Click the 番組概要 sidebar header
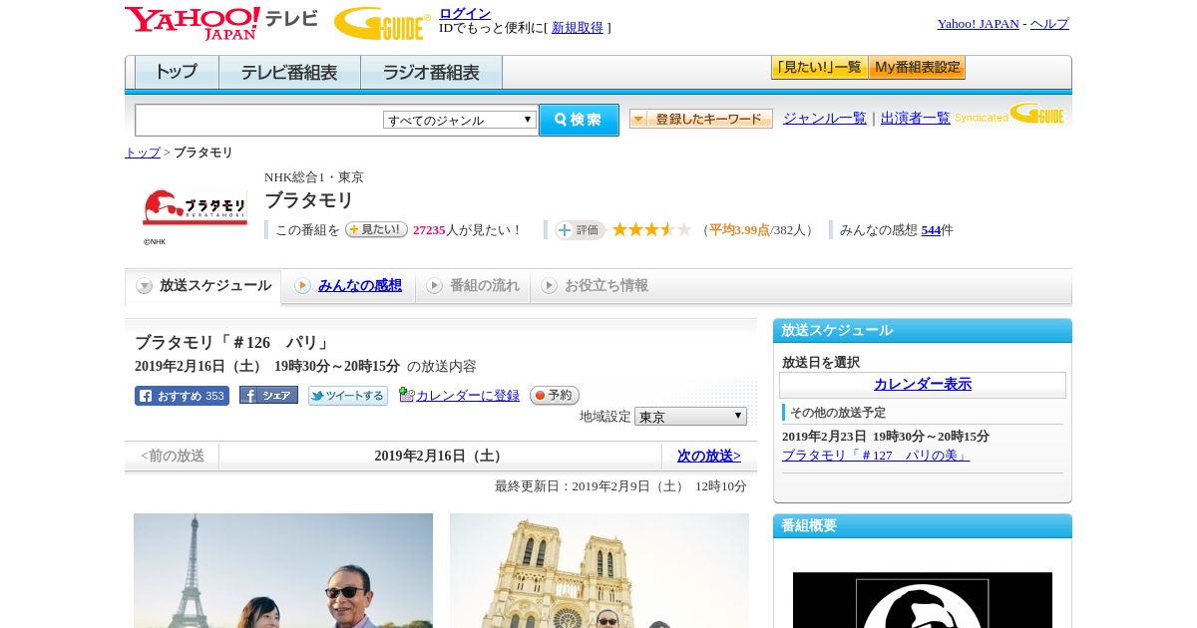Screen dimensions: 1197x628 tap(923, 526)
